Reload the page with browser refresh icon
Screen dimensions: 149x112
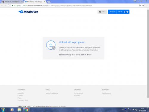point(9,5)
